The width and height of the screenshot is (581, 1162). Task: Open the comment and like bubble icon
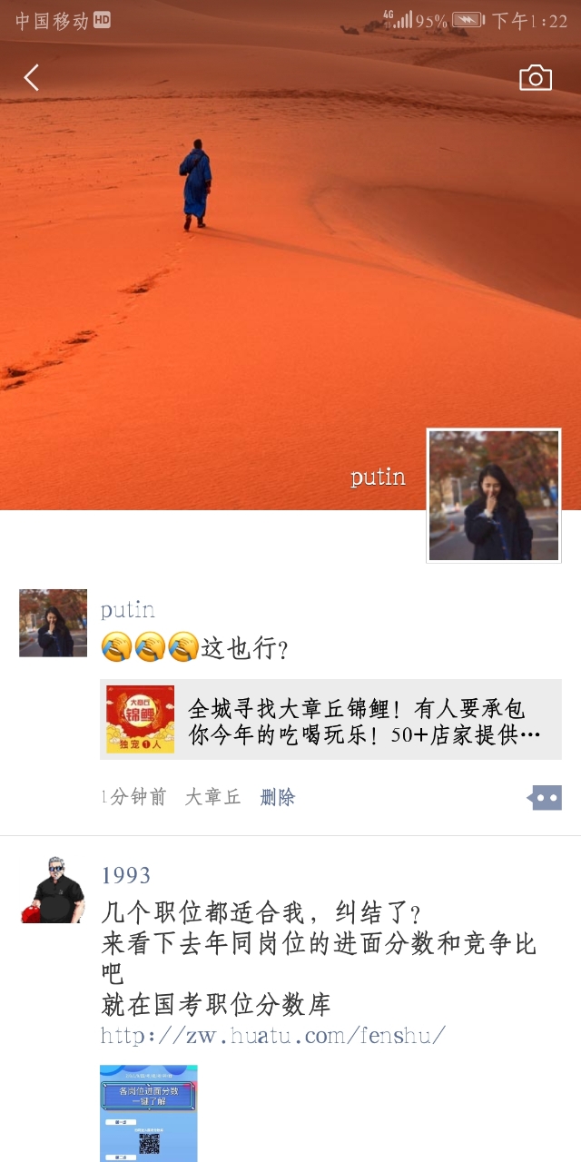tap(545, 798)
